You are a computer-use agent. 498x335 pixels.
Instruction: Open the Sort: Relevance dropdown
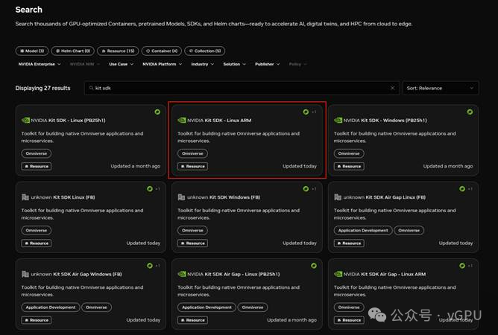tap(441, 88)
